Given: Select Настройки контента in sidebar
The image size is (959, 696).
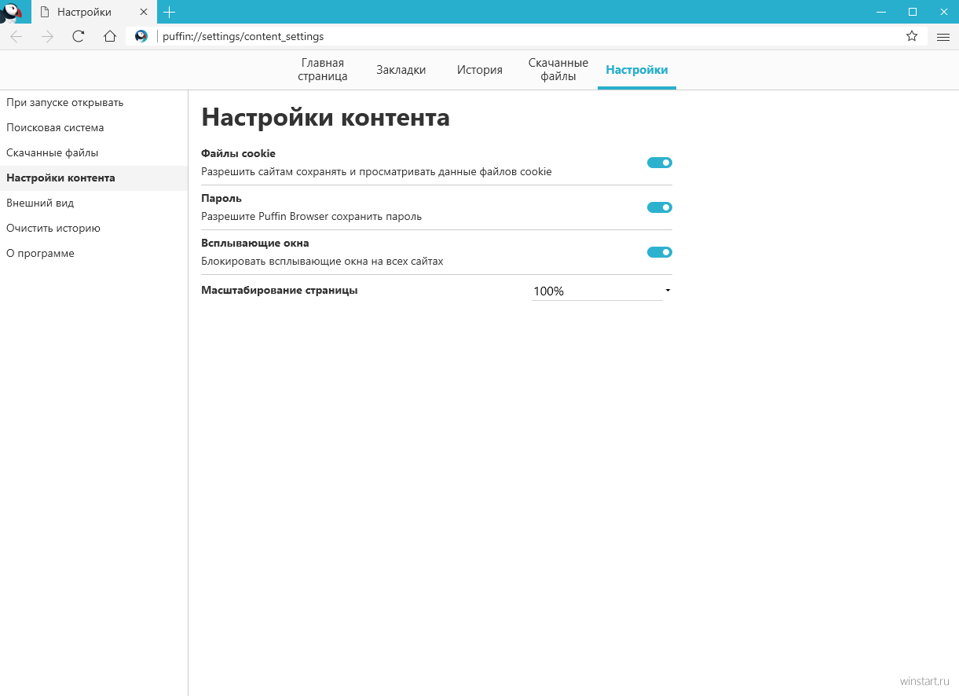Looking at the screenshot, I should [93, 178].
